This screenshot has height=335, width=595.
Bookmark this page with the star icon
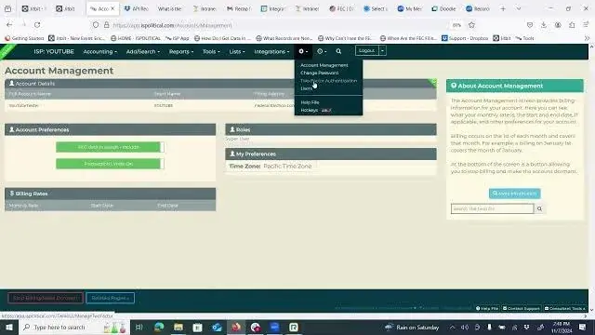[x=471, y=25]
